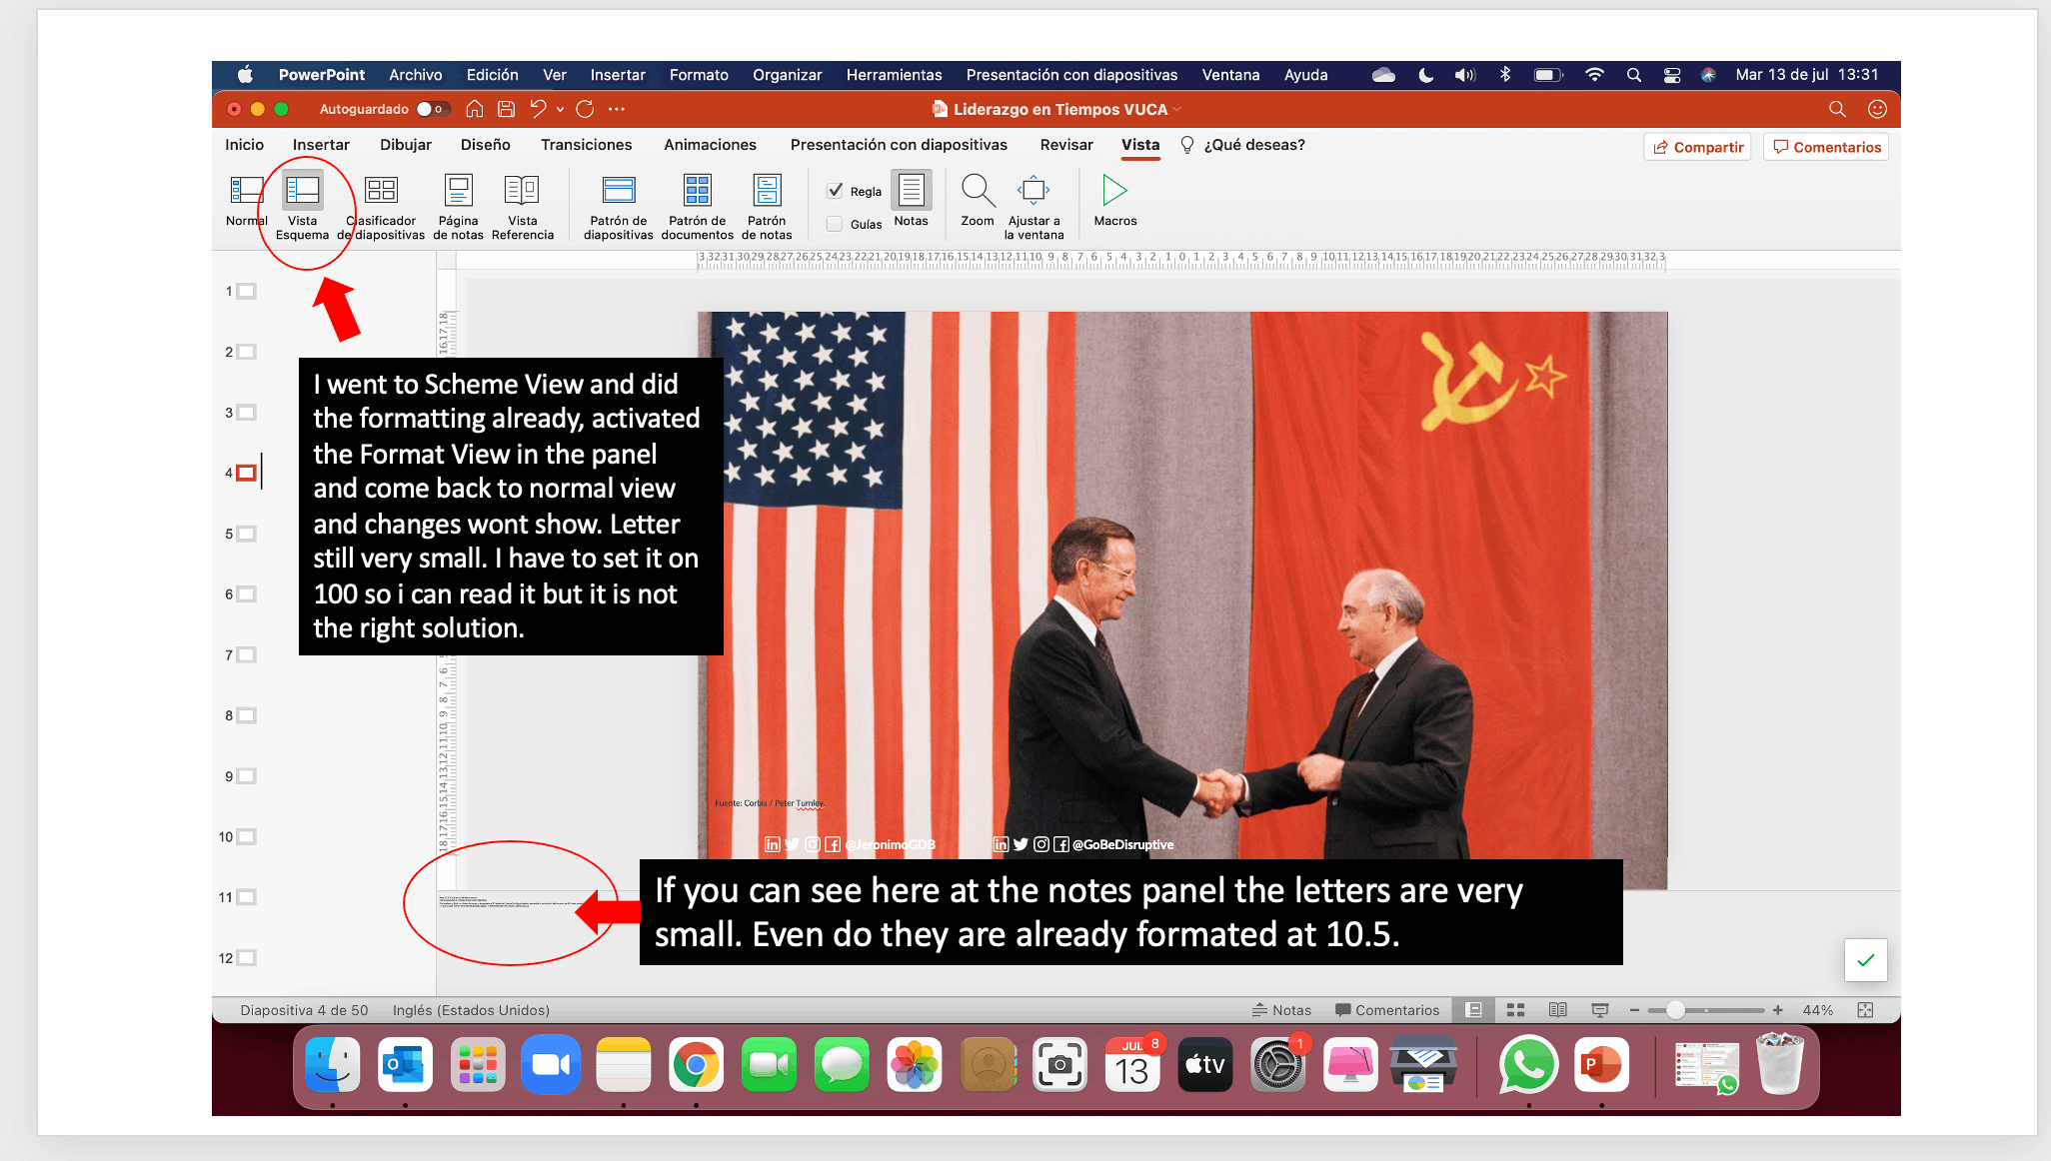2051x1161 pixels.
Task: Toggle the Autoguardado switch
Action: pos(433,109)
